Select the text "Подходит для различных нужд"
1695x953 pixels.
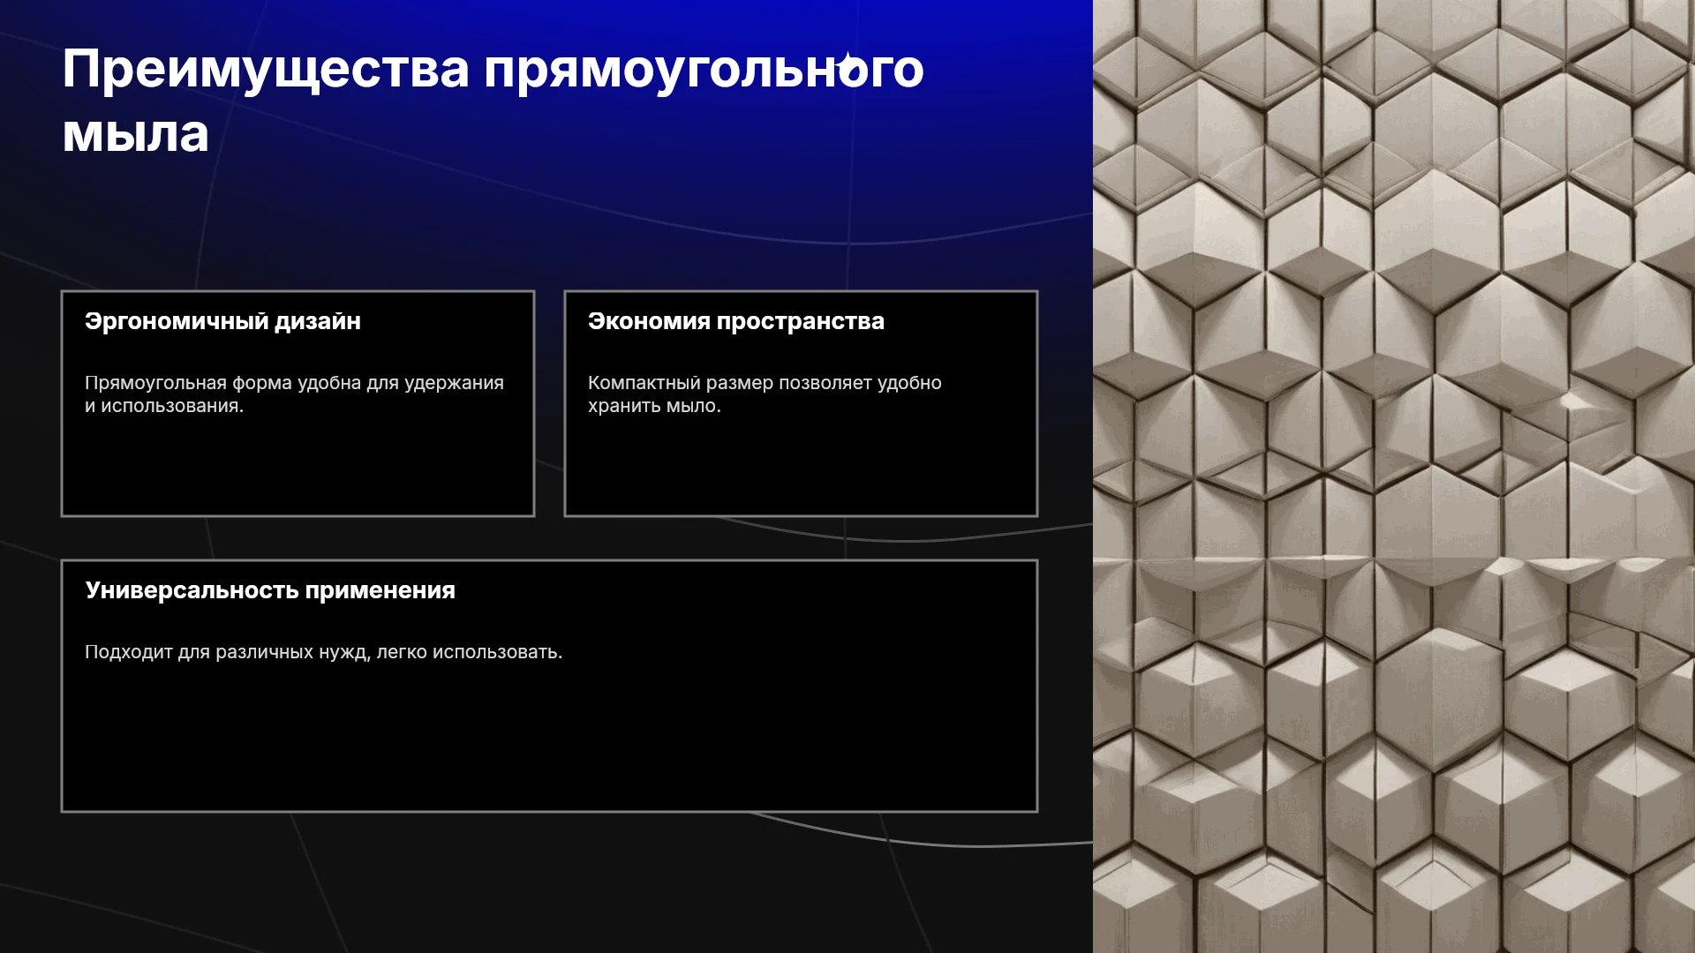227,652
